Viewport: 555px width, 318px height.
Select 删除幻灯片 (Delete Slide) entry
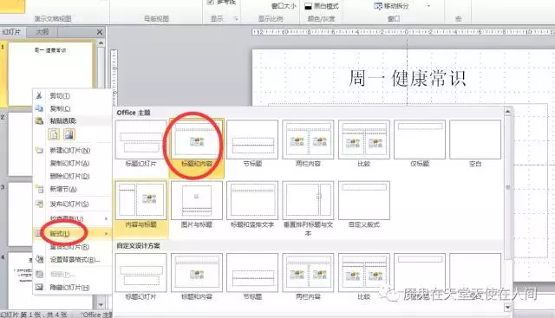[69, 176]
